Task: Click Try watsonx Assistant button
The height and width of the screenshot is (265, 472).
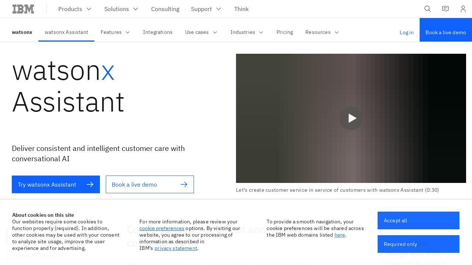Action: [x=56, y=184]
